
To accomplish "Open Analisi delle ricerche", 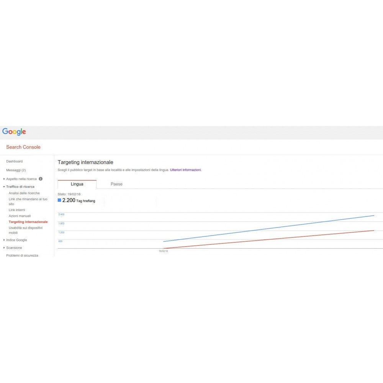I will tap(24, 193).
